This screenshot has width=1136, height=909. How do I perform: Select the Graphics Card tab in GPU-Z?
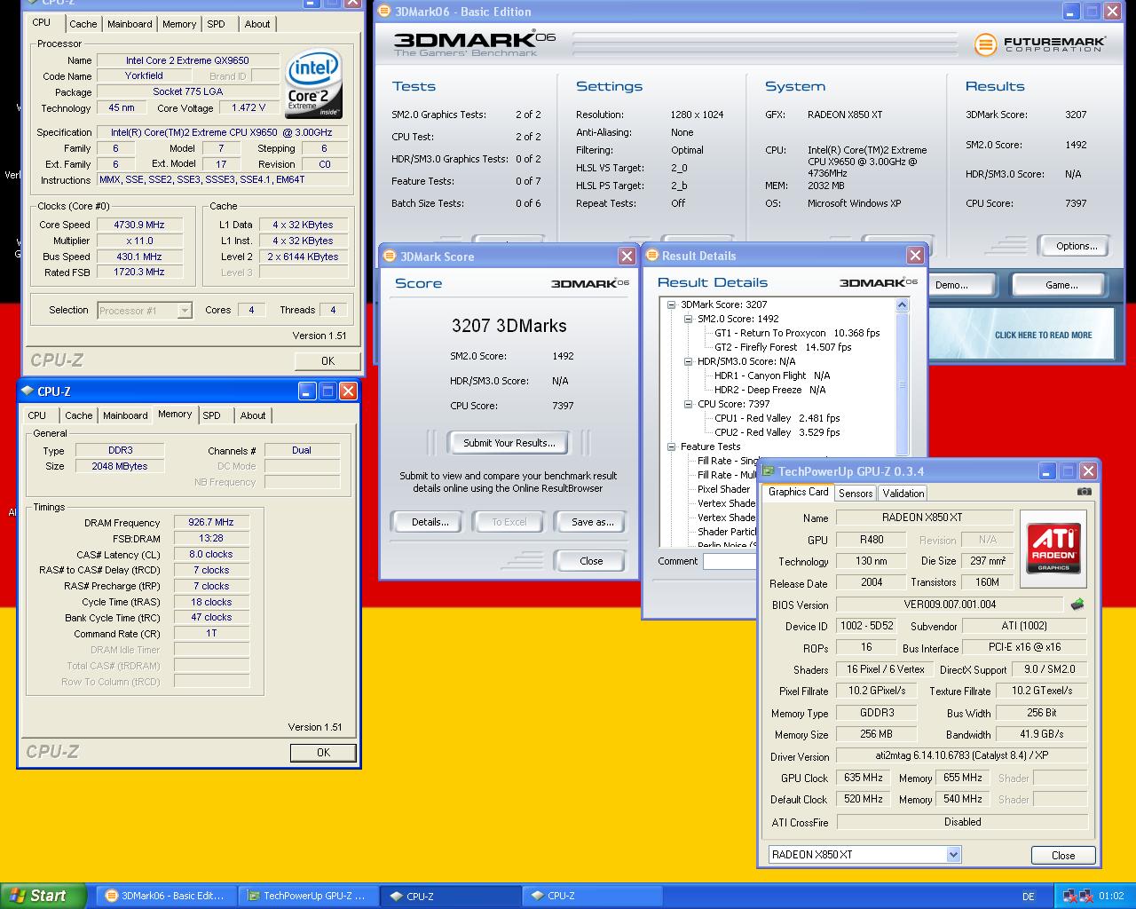(x=798, y=492)
